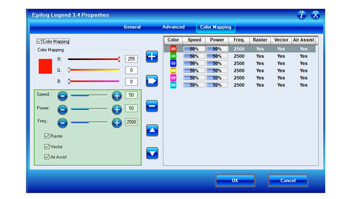Open the info button in title bar
350x199 pixels.
(x=302, y=15)
